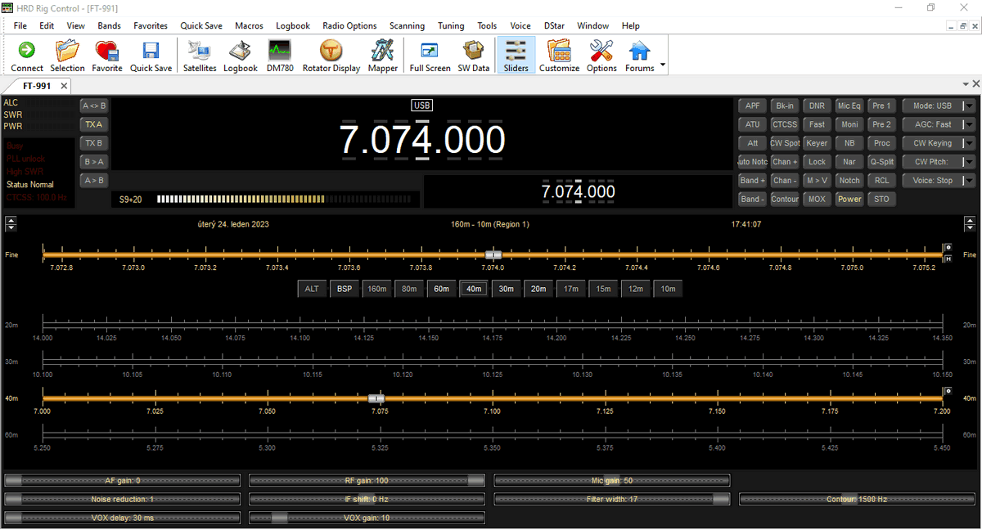Select the FT-991 tab
Screen dimensions: 982x530
click(37, 86)
